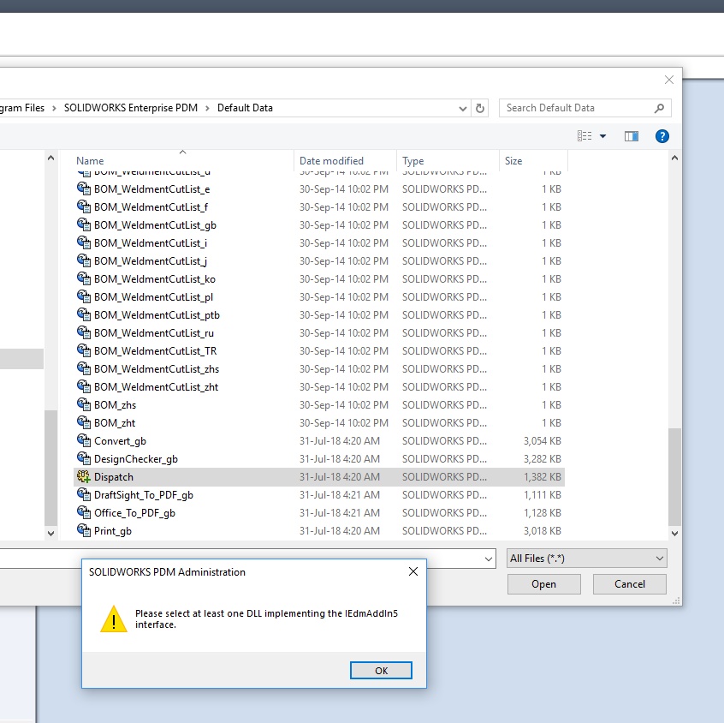The width and height of the screenshot is (724, 723).
Task: Expand breadcrumb chevron after SOLIDWORKS Enterprise PDM
Action: [207, 108]
